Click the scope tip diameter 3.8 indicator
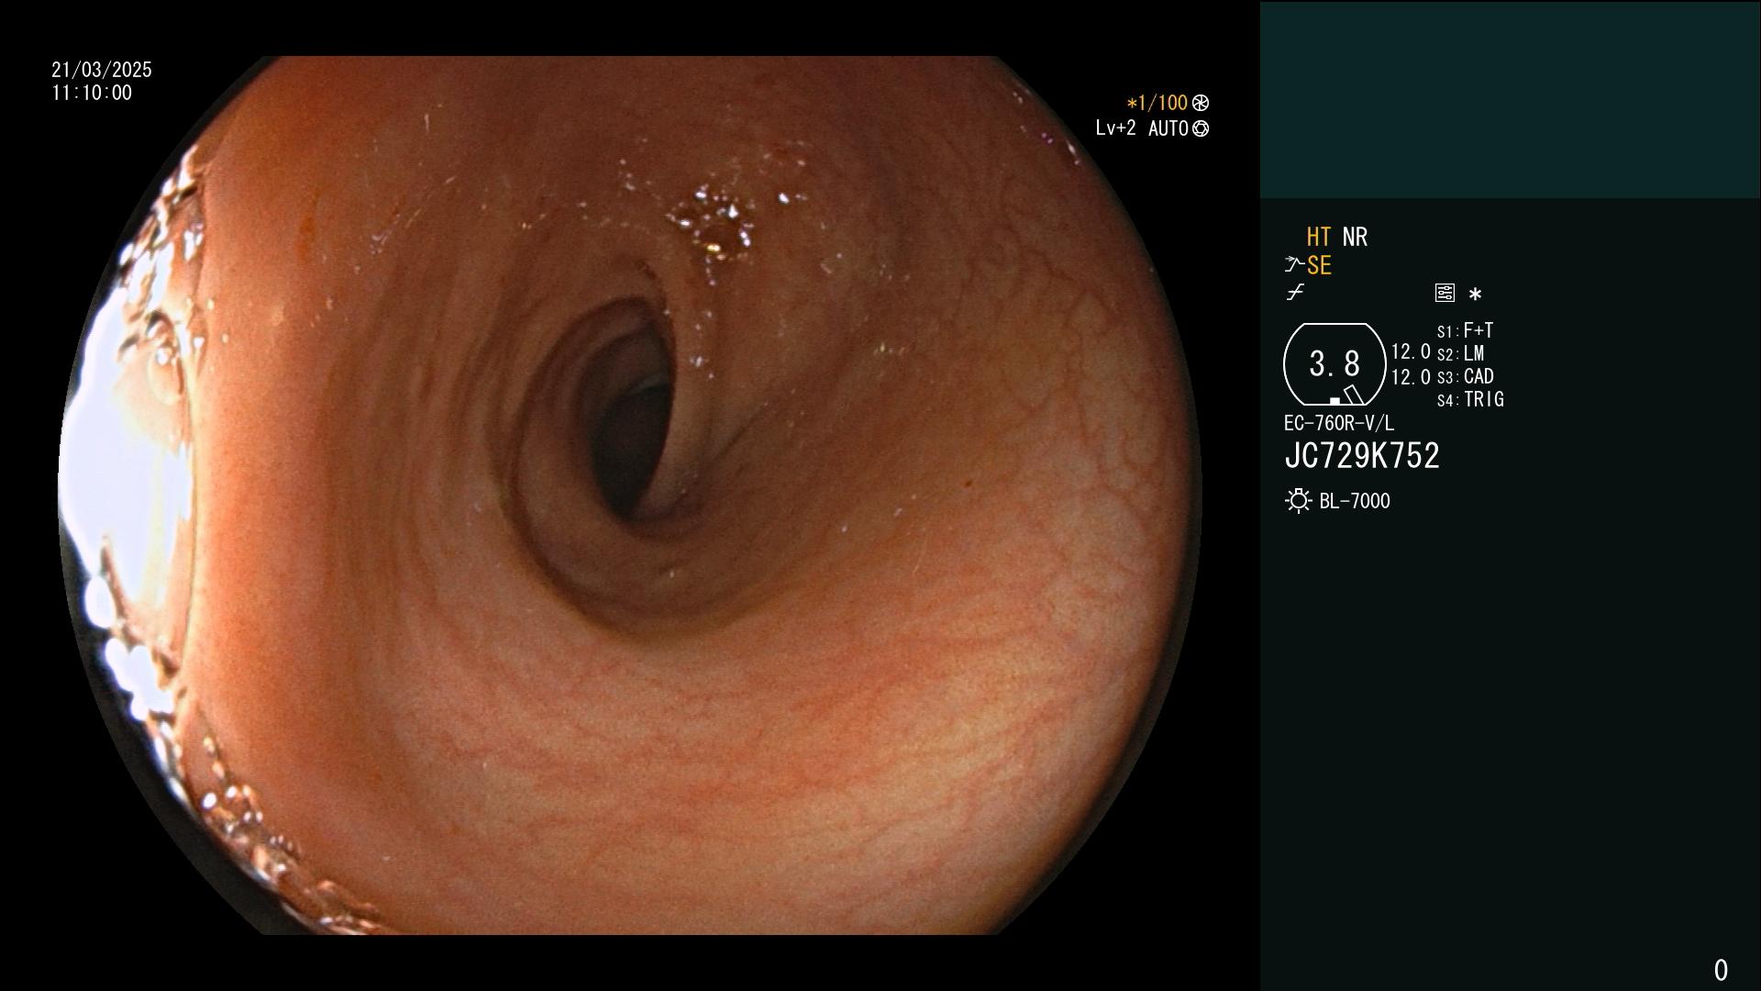Screen dimensions: 1761x991 pyautogui.click(x=1335, y=364)
